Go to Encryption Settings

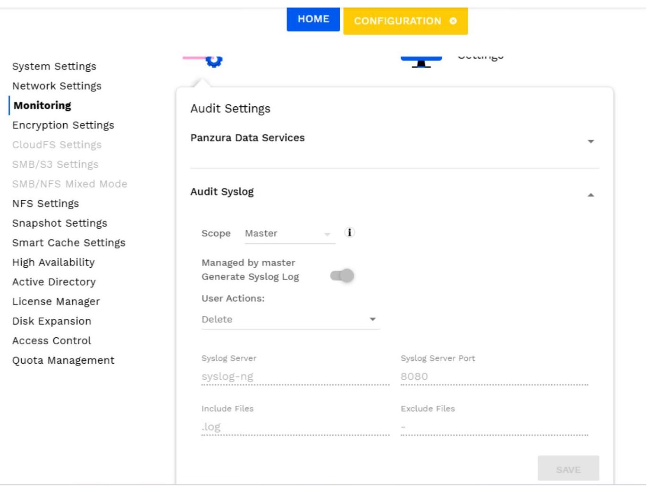pyautogui.click(x=63, y=125)
